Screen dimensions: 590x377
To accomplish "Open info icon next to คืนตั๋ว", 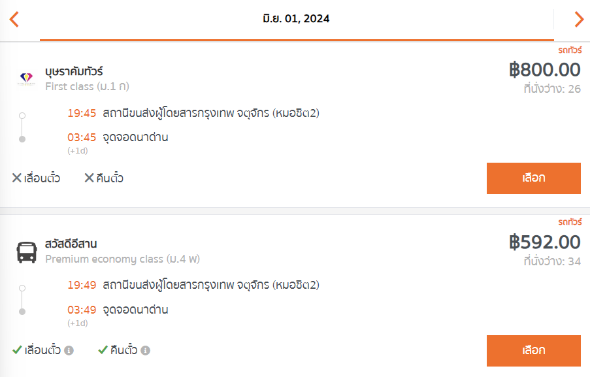I will click(x=146, y=350).
